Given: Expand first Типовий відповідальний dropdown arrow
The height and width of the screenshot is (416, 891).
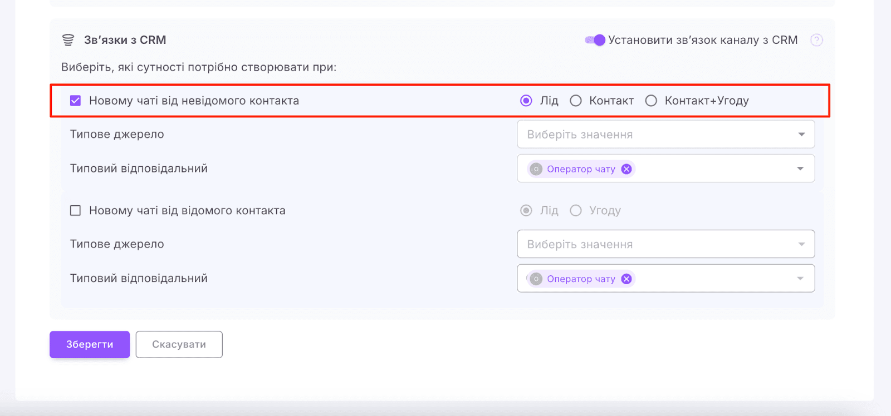Looking at the screenshot, I should [x=800, y=169].
